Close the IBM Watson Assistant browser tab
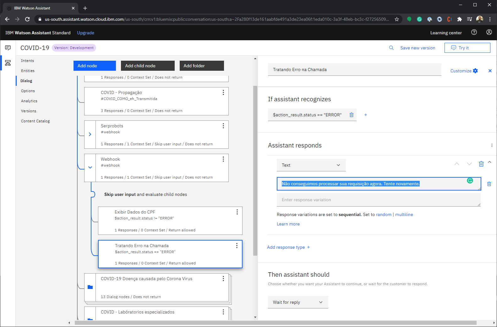The height and width of the screenshot is (327, 497). tap(73, 8)
